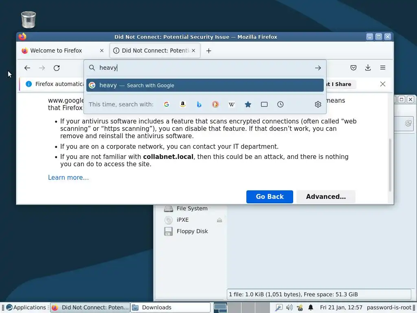Click the file manager status bar text
This screenshot has width=417, height=313.
[293, 294]
